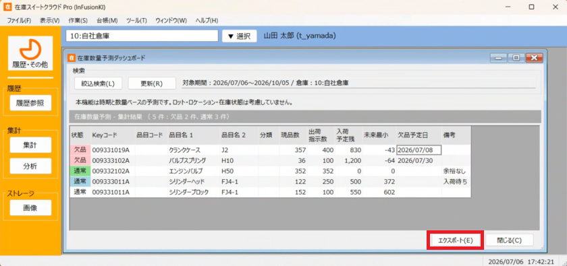Viewport: 567px width, 266px height.
Task: Select Key code 009333011A
Action: [113, 182]
